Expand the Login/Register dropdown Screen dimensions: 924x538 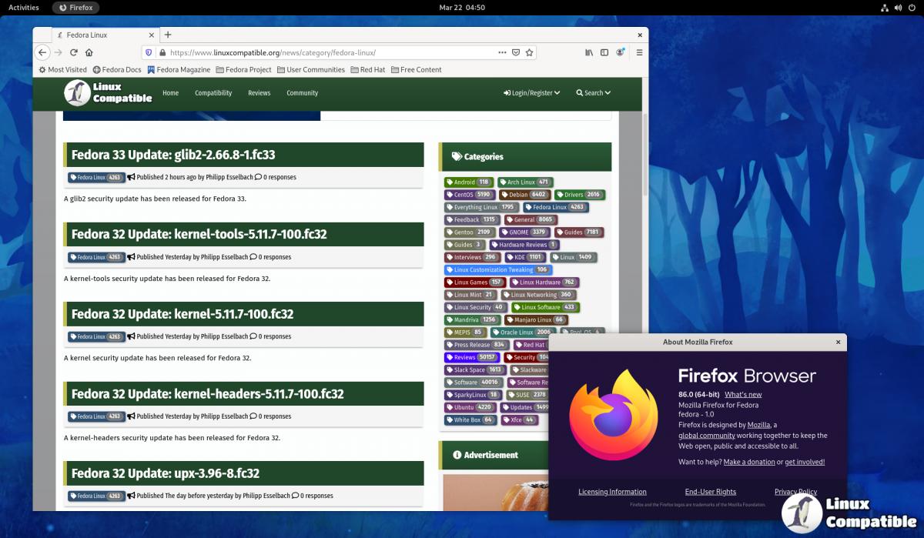[531, 93]
